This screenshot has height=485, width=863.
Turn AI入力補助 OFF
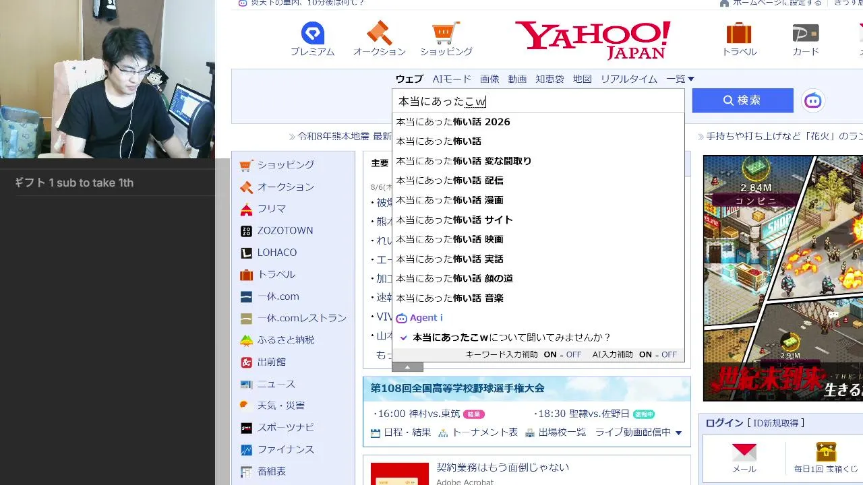(669, 355)
